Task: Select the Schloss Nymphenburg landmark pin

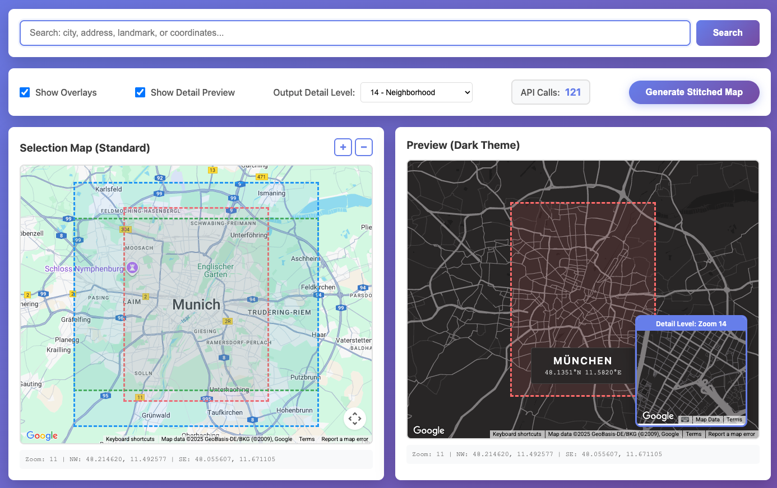Action: [x=132, y=268]
